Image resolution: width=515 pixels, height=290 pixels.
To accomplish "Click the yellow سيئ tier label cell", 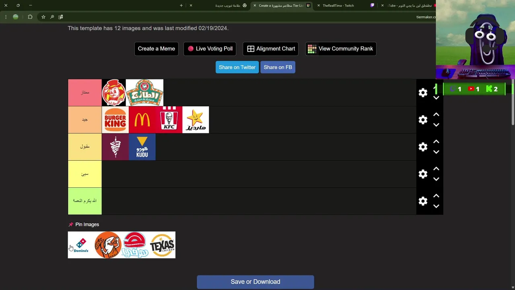I will 85,174.
